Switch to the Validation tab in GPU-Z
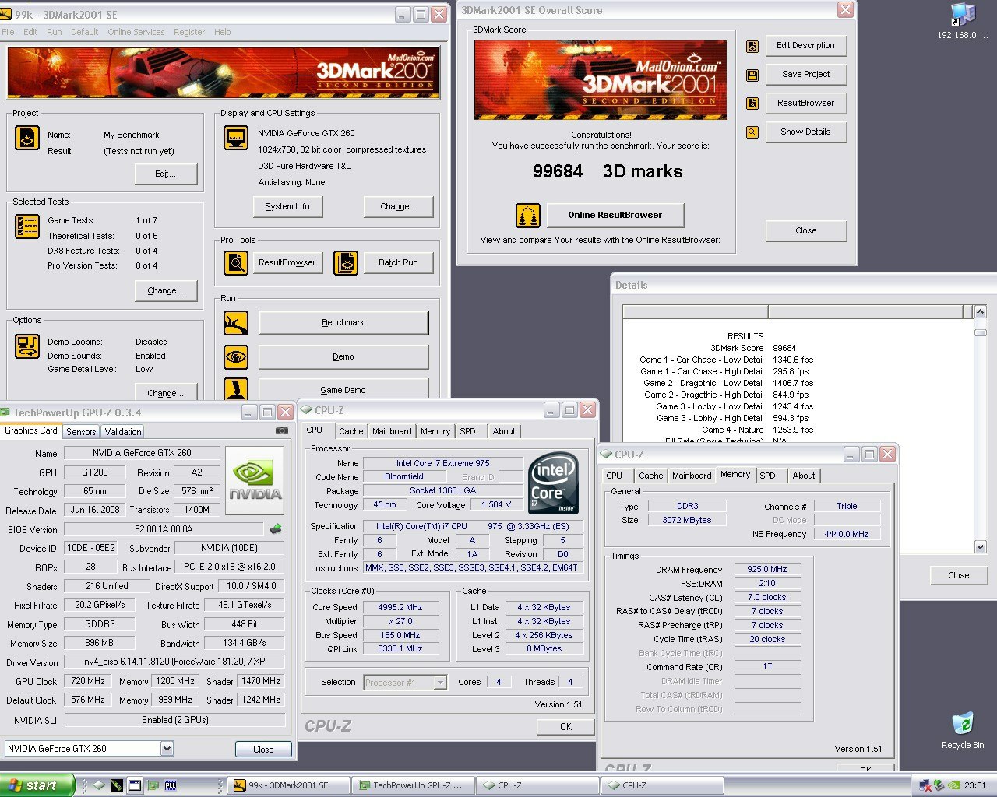Image resolution: width=997 pixels, height=797 pixels. pyautogui.click(x=122, y=432)
